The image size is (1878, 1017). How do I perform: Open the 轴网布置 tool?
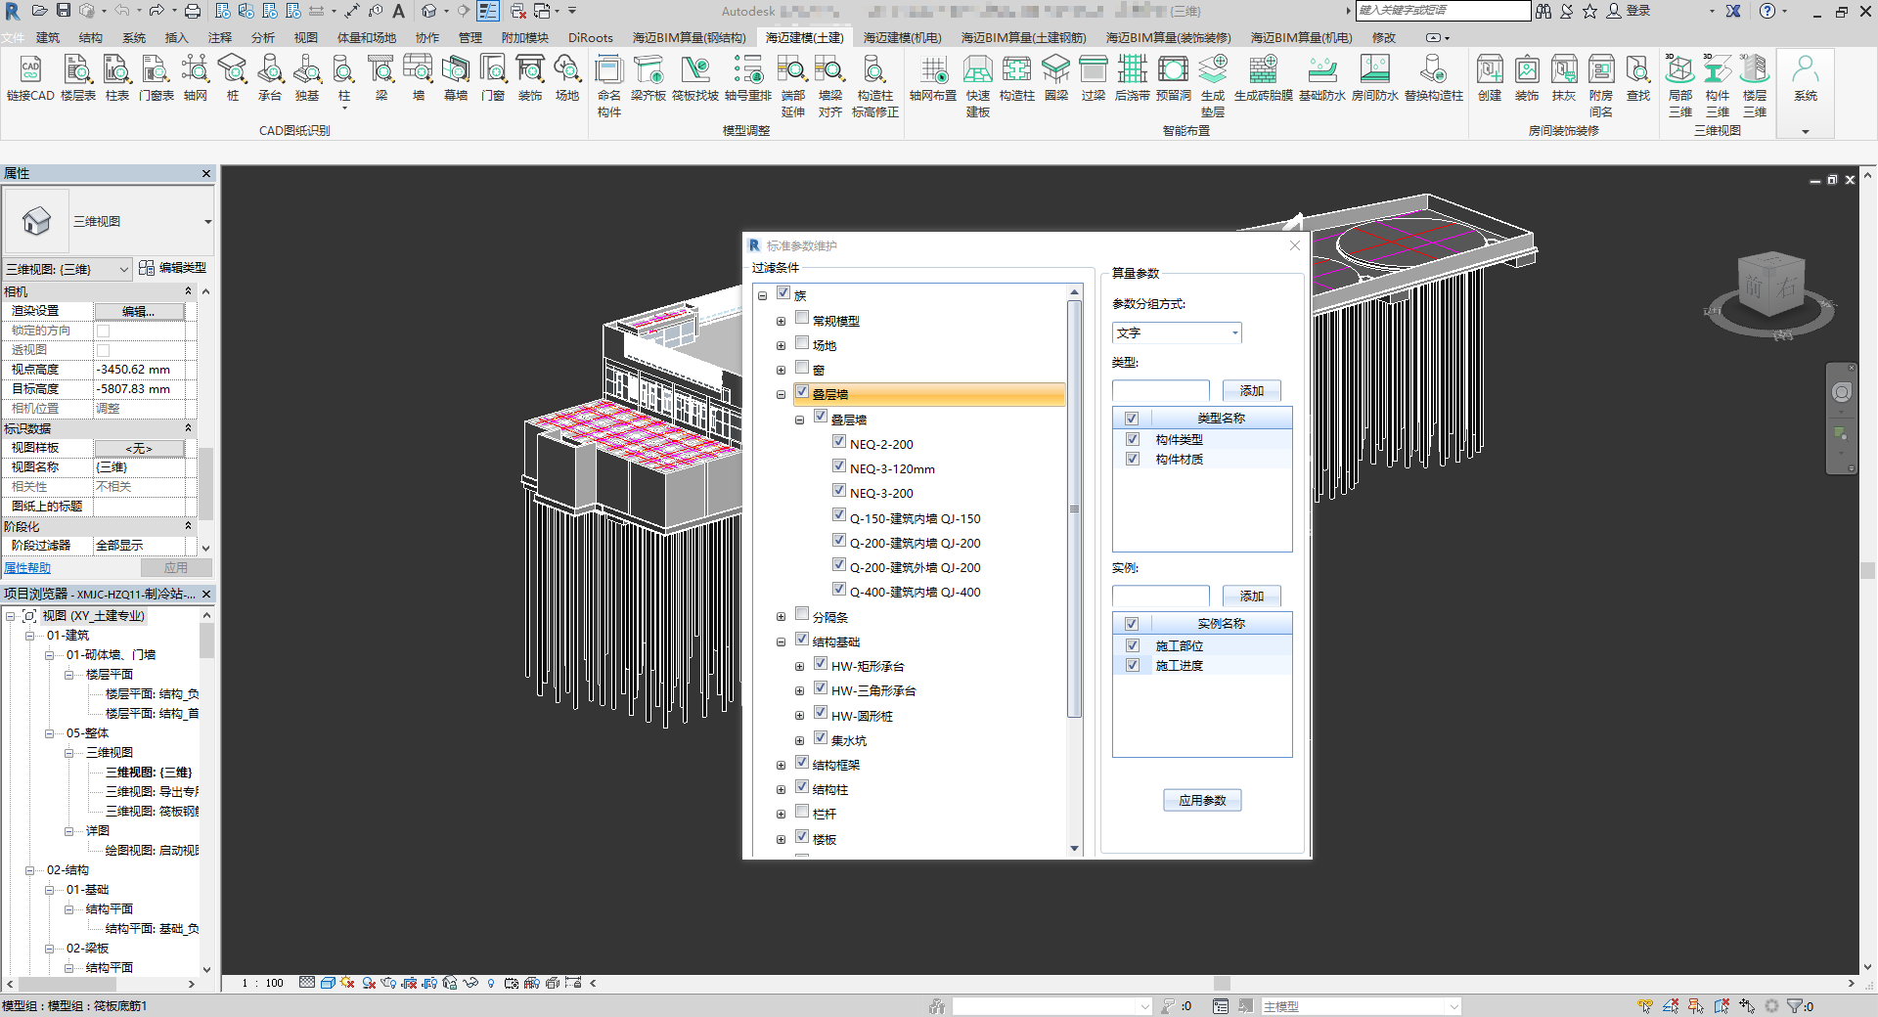coord(933,78)
